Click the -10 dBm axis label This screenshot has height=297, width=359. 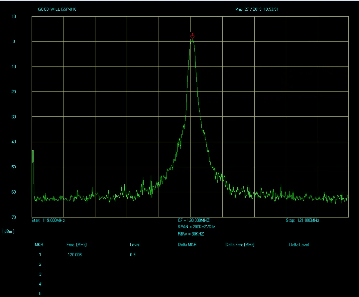[13, 67]
